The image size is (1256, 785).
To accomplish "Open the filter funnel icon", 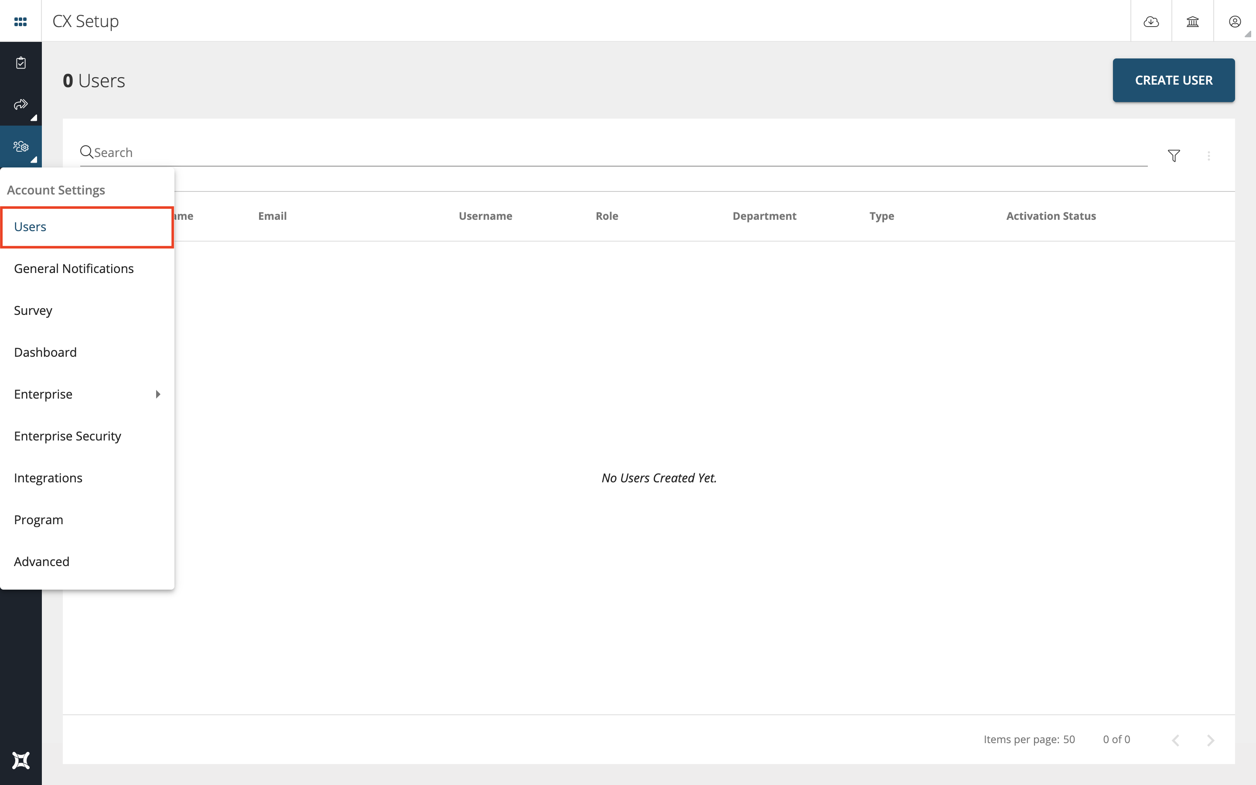I will (x=1174, y=155).
